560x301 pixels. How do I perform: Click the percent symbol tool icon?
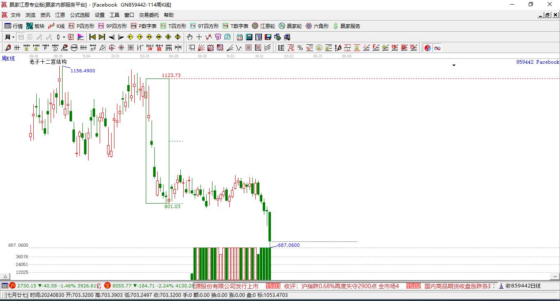coord(300,48)
